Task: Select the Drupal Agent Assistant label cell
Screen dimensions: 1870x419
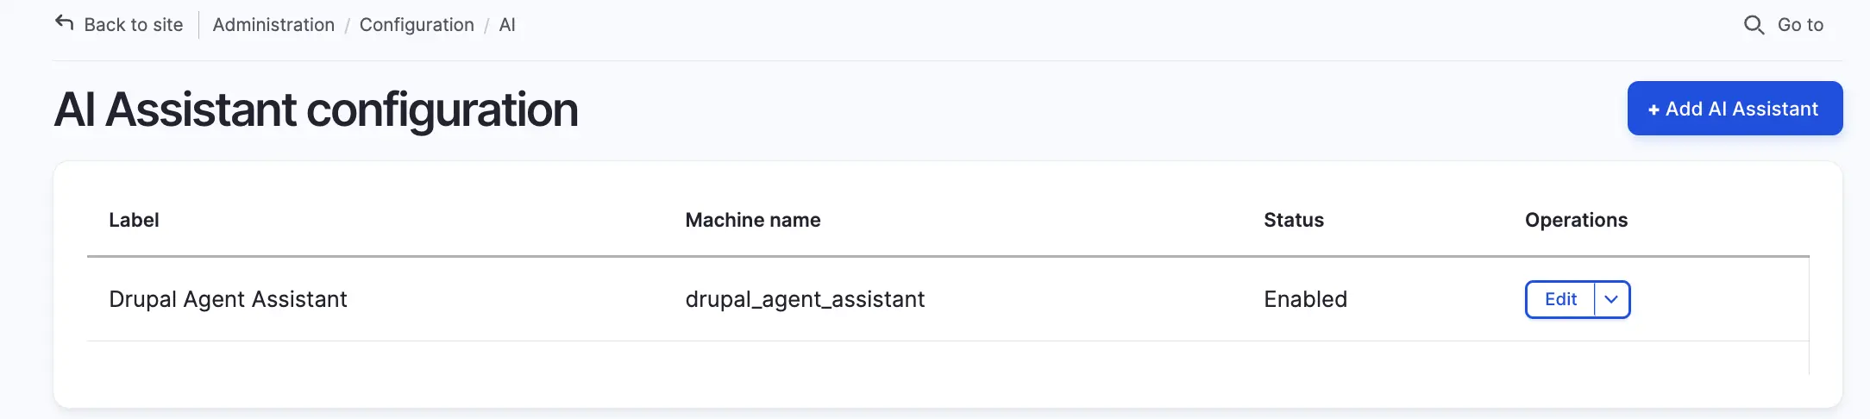Action: coord(228,299)
